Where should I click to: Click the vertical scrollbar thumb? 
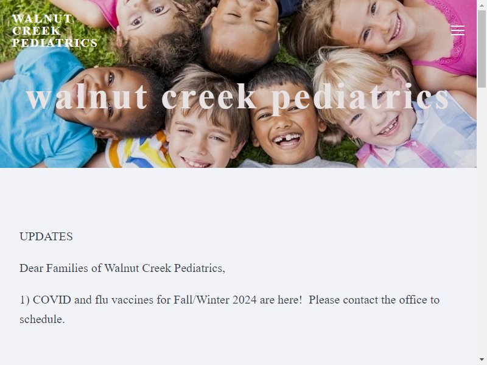pyautogui.click(x=482, y=49)
